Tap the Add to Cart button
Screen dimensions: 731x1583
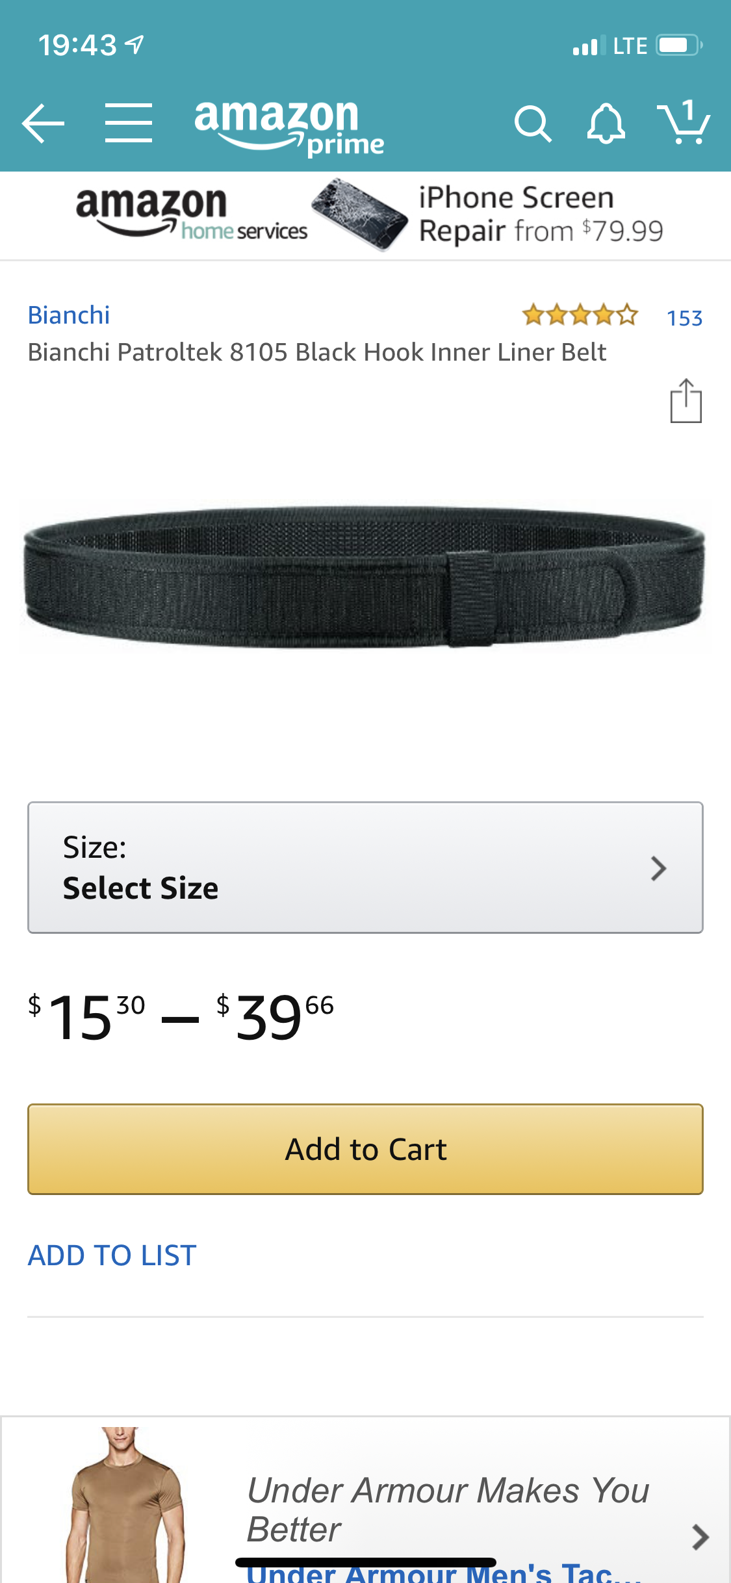(365, 1149)
